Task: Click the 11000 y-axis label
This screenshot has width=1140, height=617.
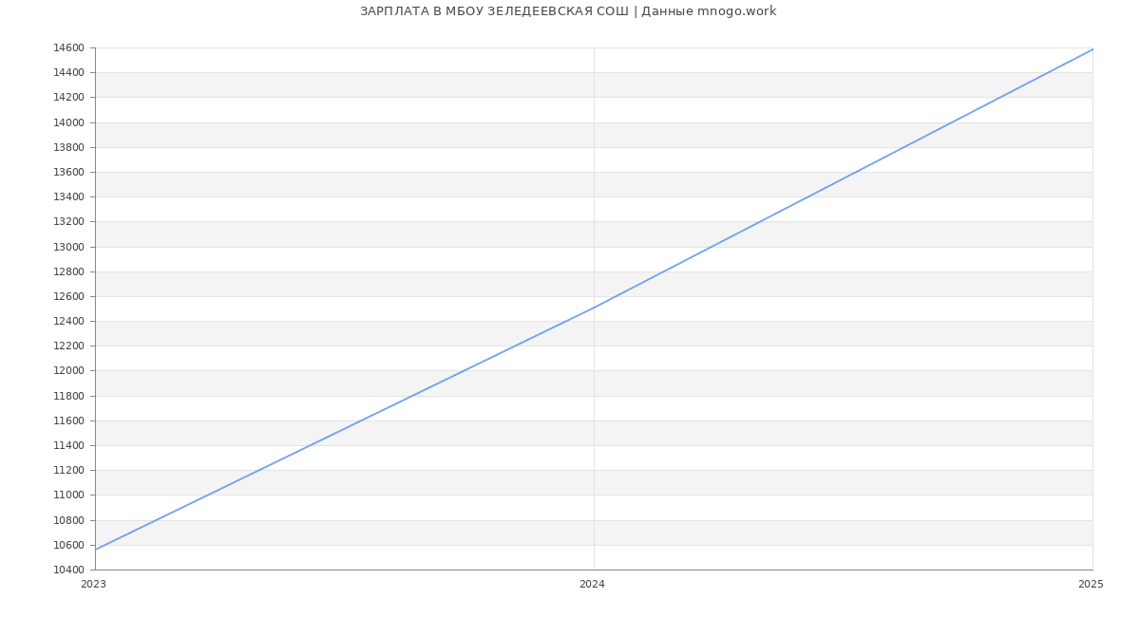Action: pyautogui.click(x=68, y=495)
